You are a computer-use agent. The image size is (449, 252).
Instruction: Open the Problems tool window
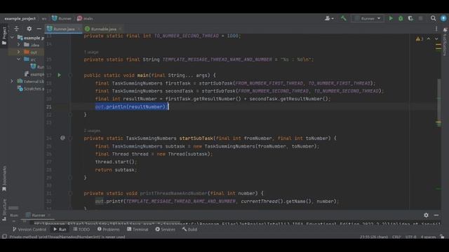click(x=108, y=229)
